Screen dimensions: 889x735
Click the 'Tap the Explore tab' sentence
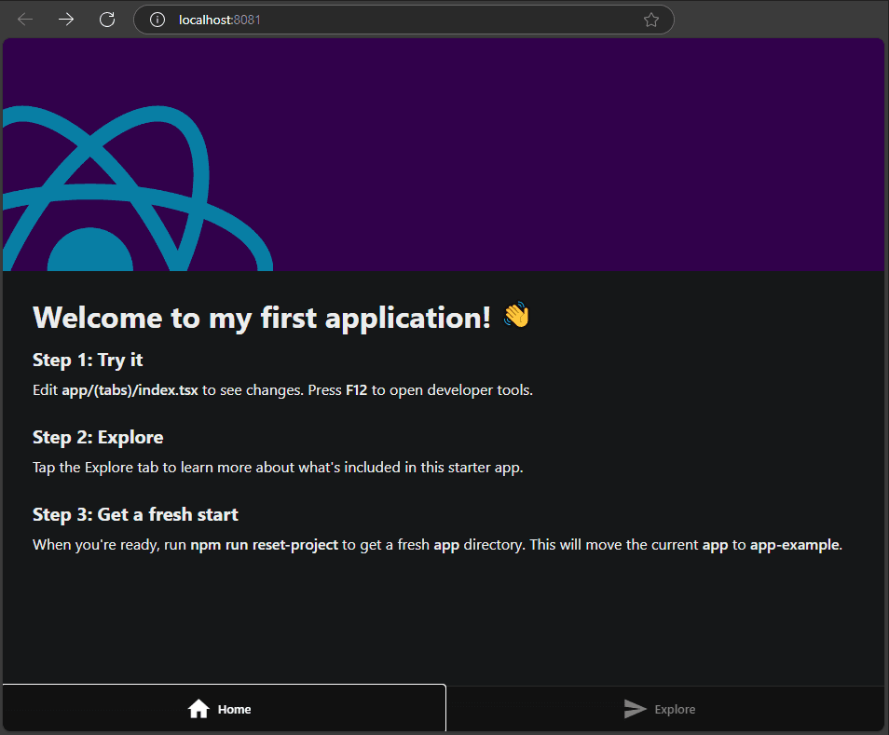[278, 468]
